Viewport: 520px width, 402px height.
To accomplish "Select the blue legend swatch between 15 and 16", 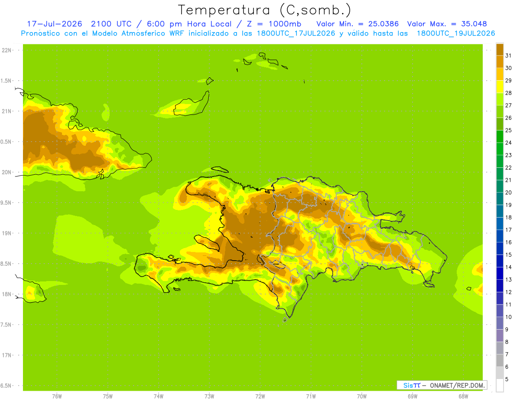I will coord(500,248).
